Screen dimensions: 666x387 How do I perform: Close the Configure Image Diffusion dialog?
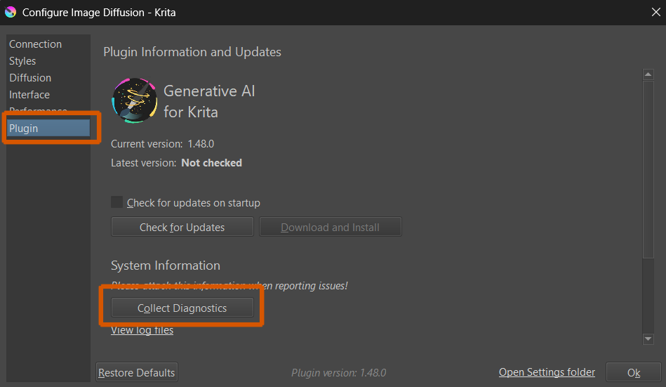655,13
